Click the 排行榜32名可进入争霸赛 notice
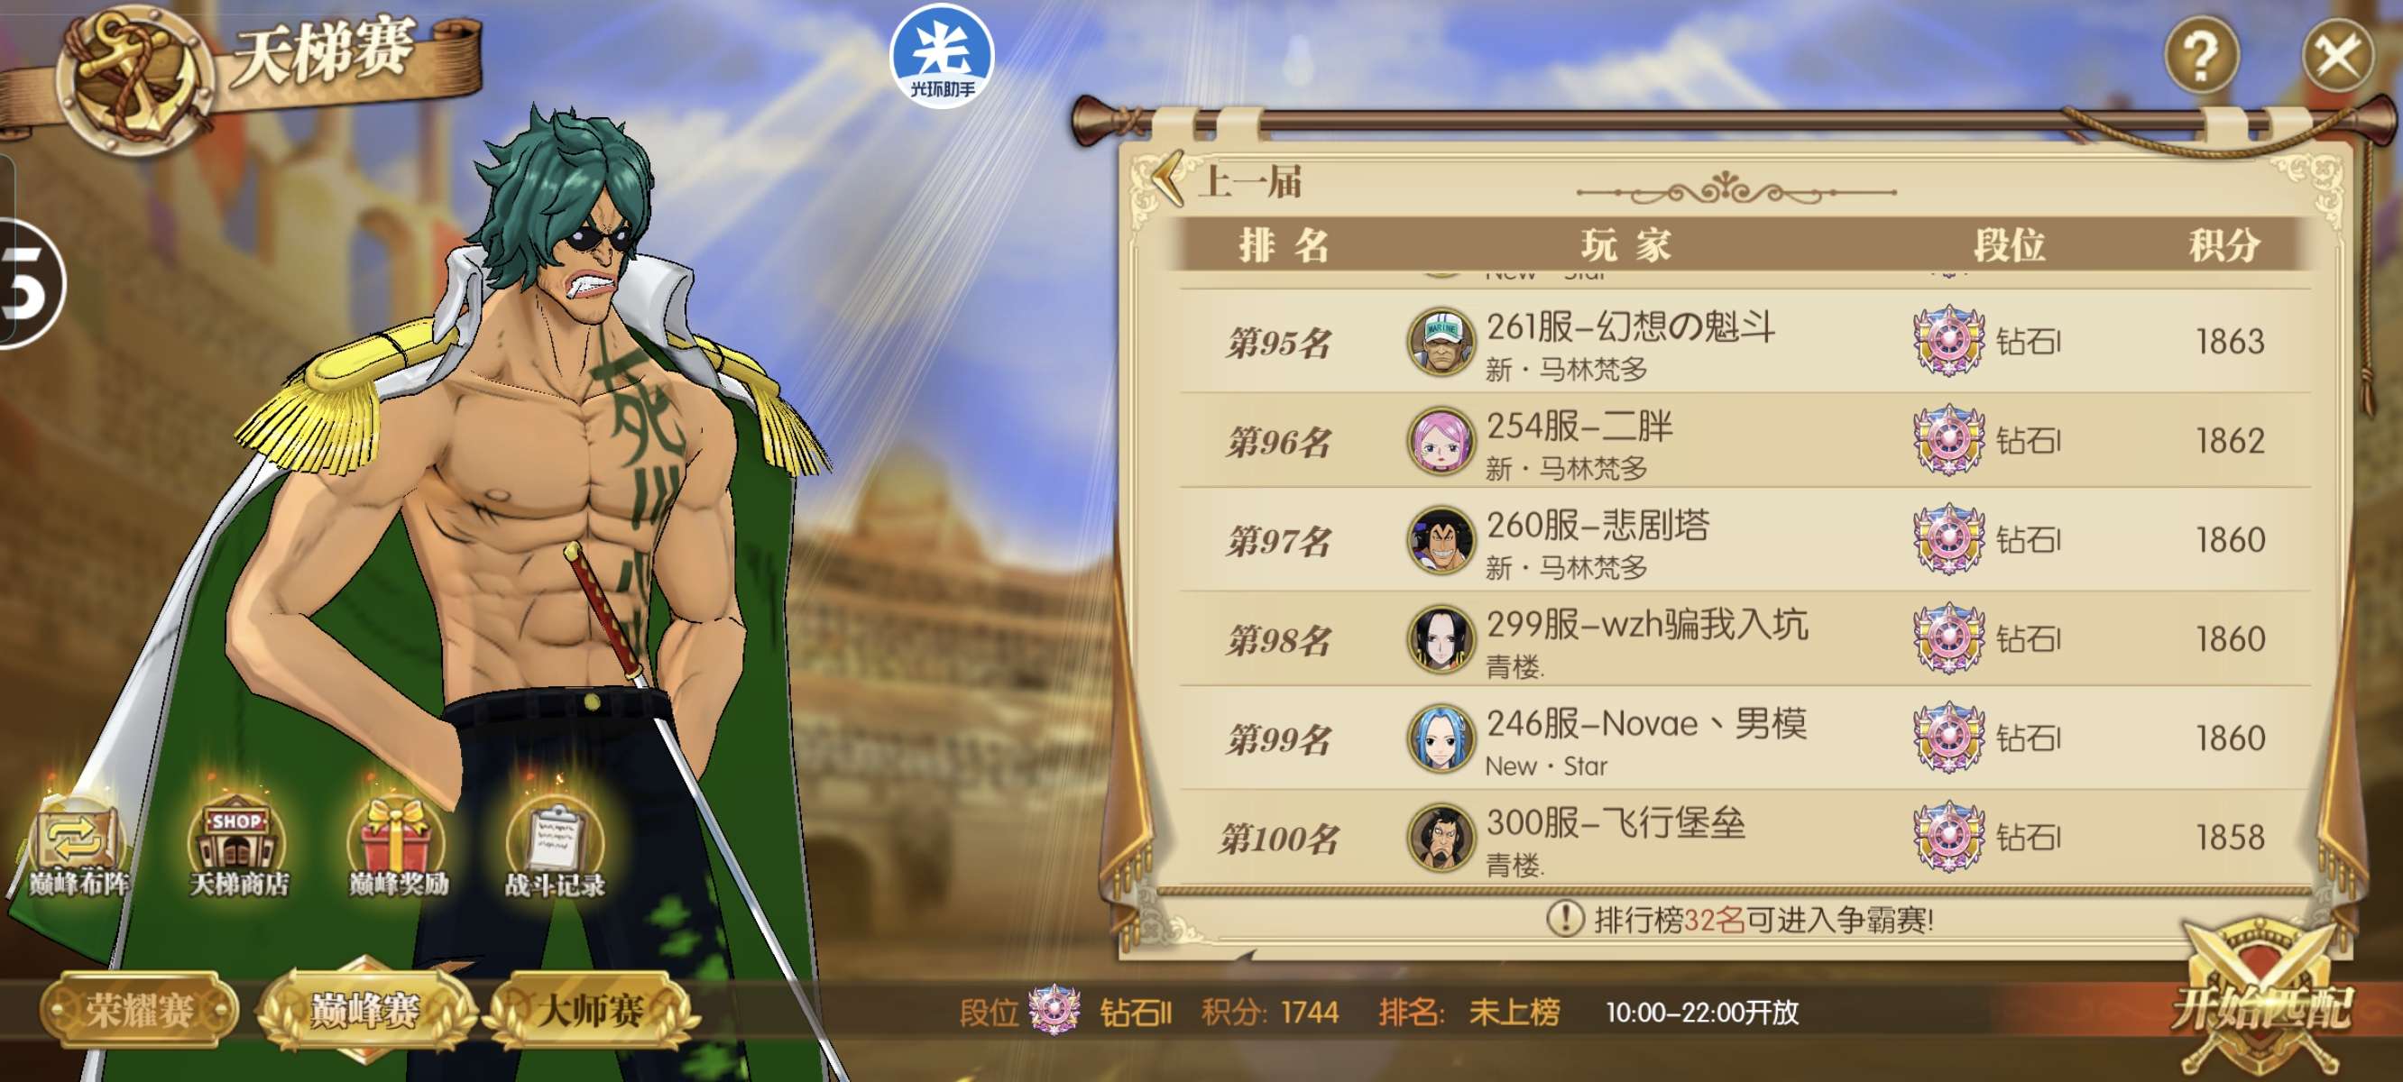The image size is (2403, 1082). [1741, 920]
